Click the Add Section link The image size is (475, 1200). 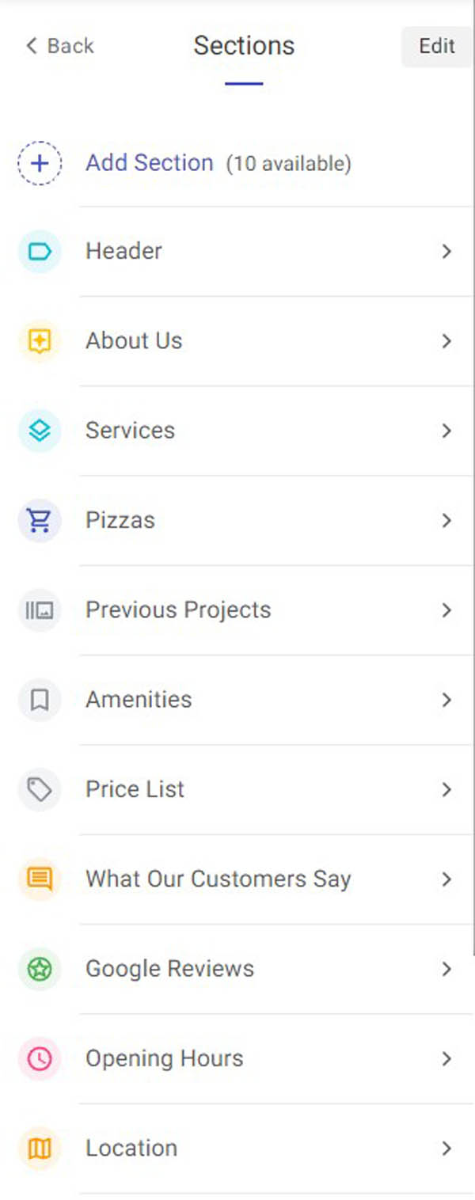pyautogui.click(x=150, y=163)
